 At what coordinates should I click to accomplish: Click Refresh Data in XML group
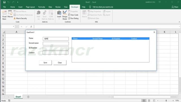[93, 18]
